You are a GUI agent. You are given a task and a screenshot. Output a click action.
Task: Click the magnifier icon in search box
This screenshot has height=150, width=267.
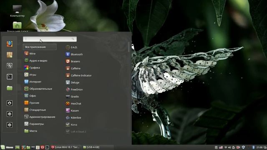pyautogui.click(x=73, y=39)
